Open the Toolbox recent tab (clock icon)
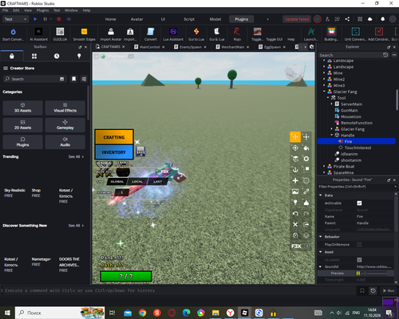The image size is (399, 319). [x=57, y=56]
